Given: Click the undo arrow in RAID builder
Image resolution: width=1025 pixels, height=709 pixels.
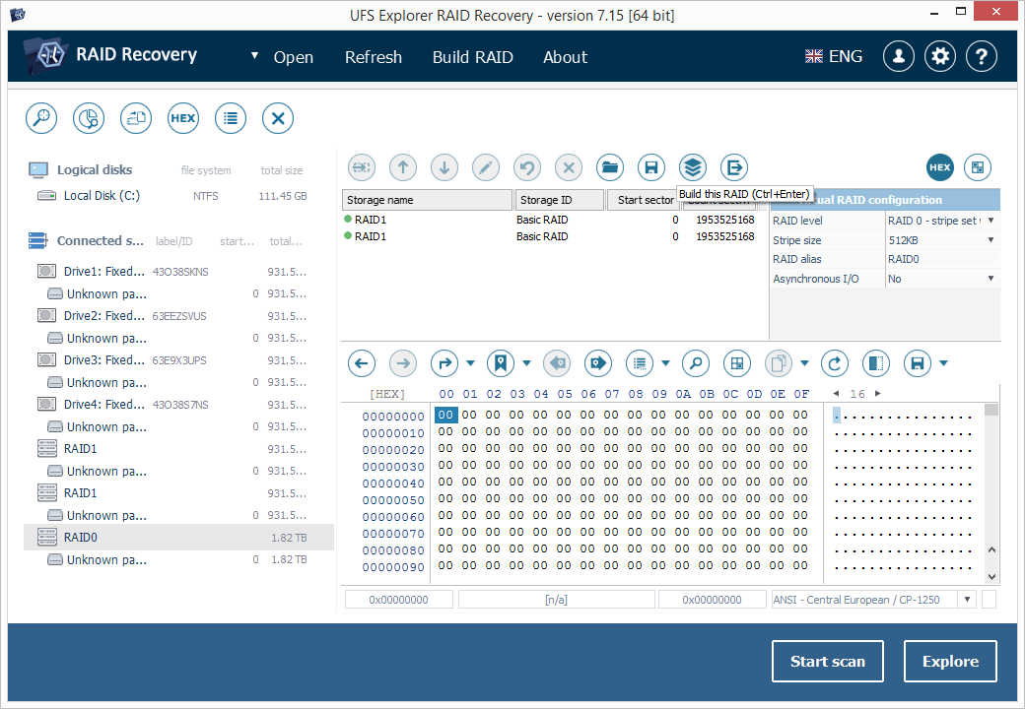Looking at the screenshot, I should [527, 167].
